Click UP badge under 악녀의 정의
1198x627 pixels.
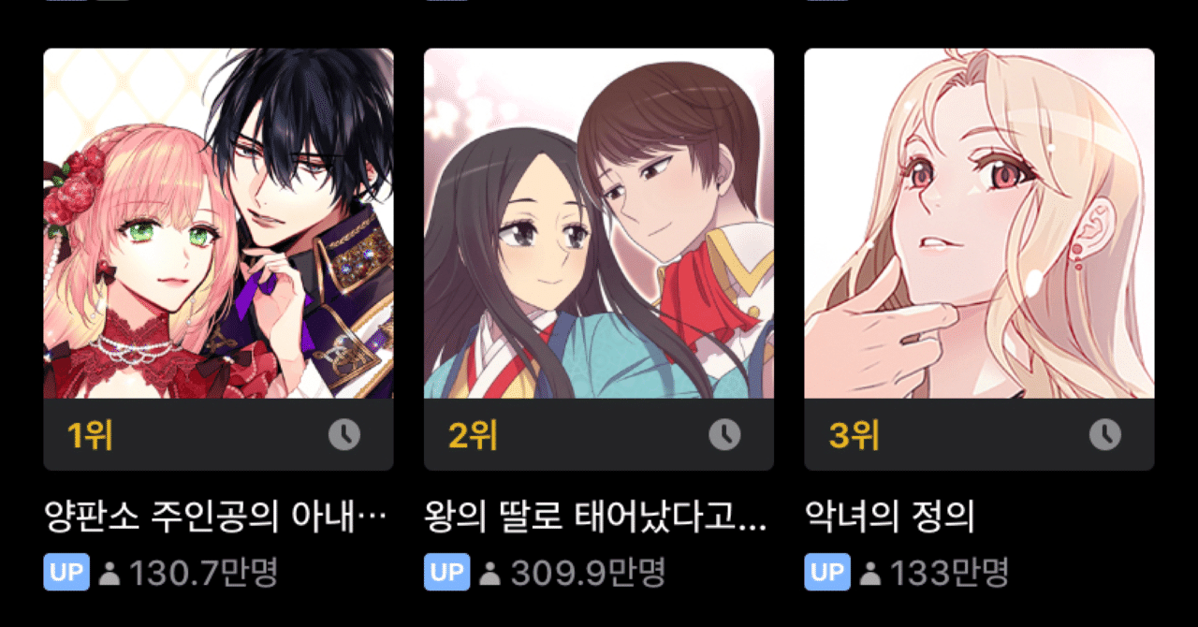[827, 572]
